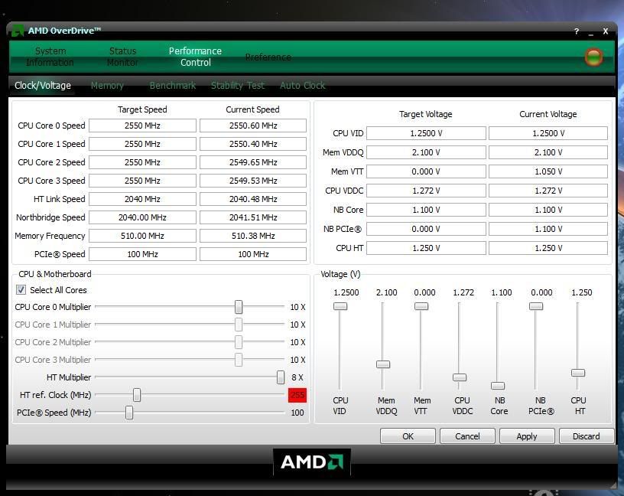
Task: Click the CPU VDDC target voltage 1.272 V field
Action: (426, 191)
